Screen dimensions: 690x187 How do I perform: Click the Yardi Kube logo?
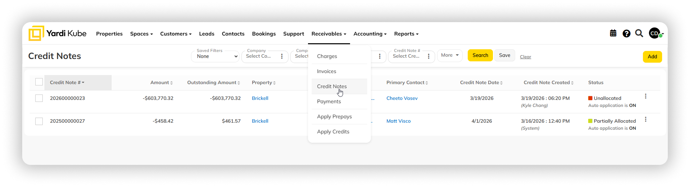(x=57, y=34)
